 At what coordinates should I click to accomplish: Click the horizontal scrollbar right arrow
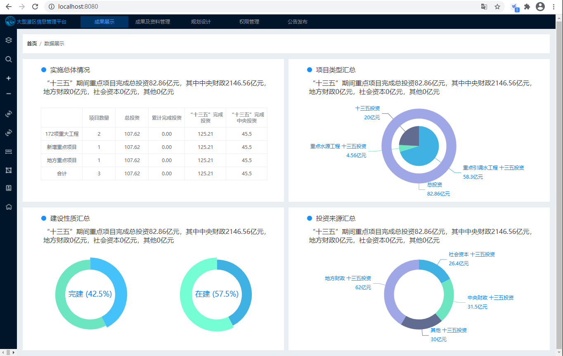(14, 353)
